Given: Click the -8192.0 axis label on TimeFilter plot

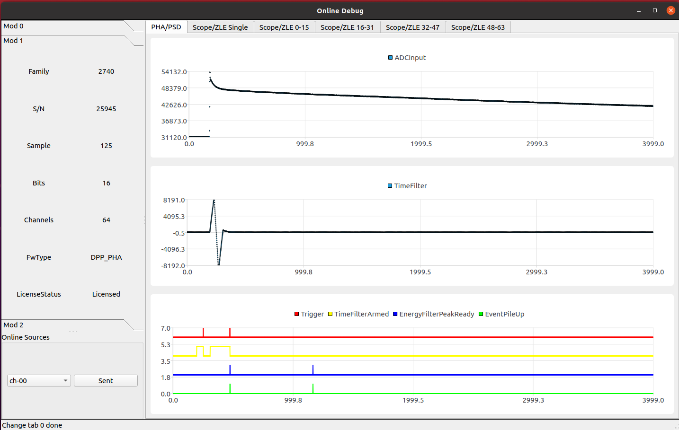Looking at the screenshot, I should click(x=173, y=266).
